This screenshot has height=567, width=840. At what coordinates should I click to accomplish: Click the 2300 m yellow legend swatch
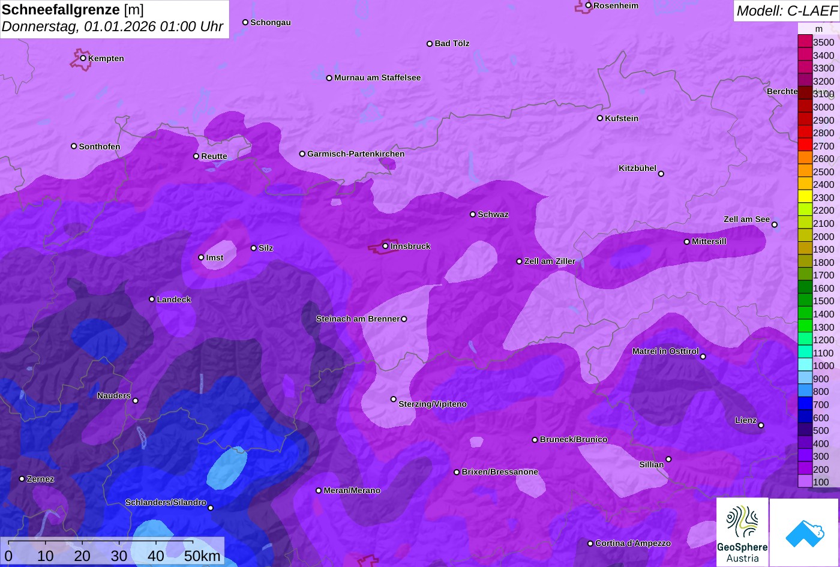click(x=805, y=197)
